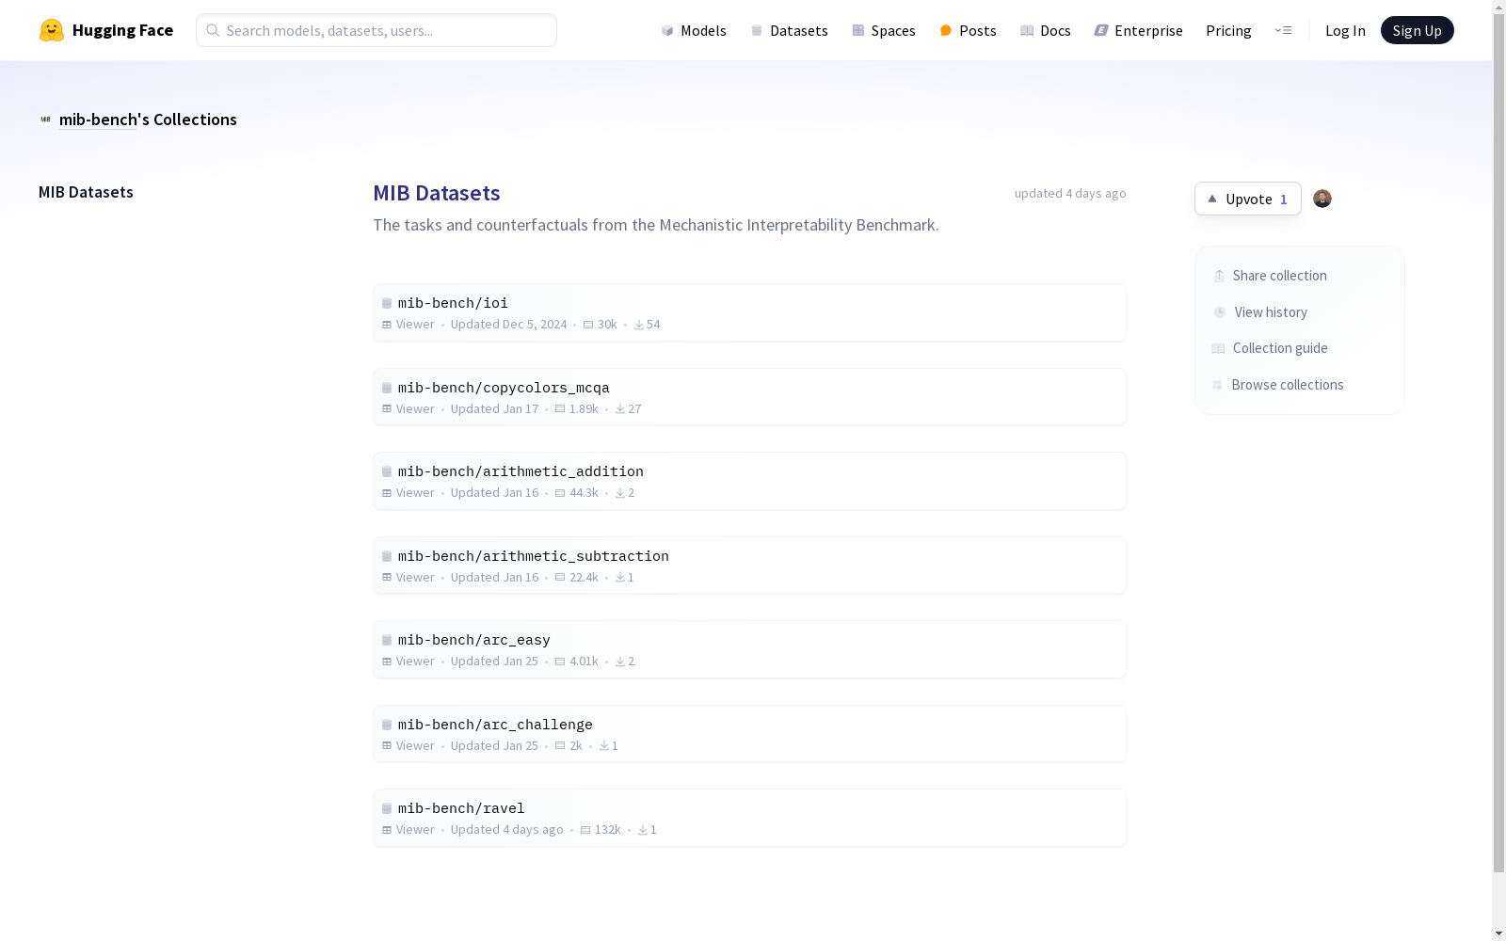Click the MIB Datasets collection title

pyautogui.click(x=437, y=193)
